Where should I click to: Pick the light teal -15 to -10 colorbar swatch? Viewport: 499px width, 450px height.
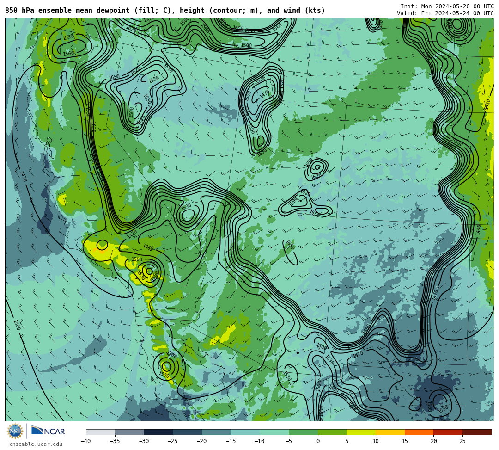(245, 432)
